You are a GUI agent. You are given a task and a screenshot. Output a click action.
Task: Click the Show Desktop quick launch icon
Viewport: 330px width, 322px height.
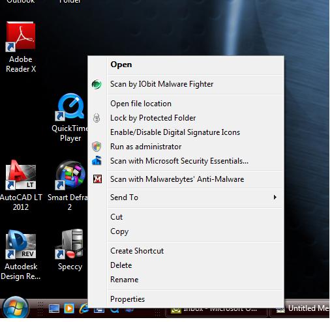(54, 309)
